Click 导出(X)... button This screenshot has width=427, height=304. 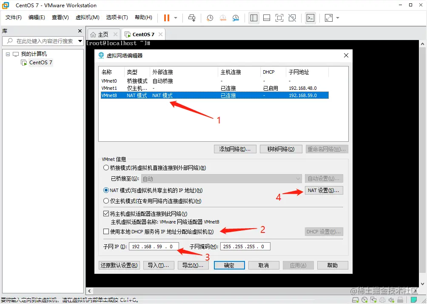pyautogui.click(x=193, y=265)
